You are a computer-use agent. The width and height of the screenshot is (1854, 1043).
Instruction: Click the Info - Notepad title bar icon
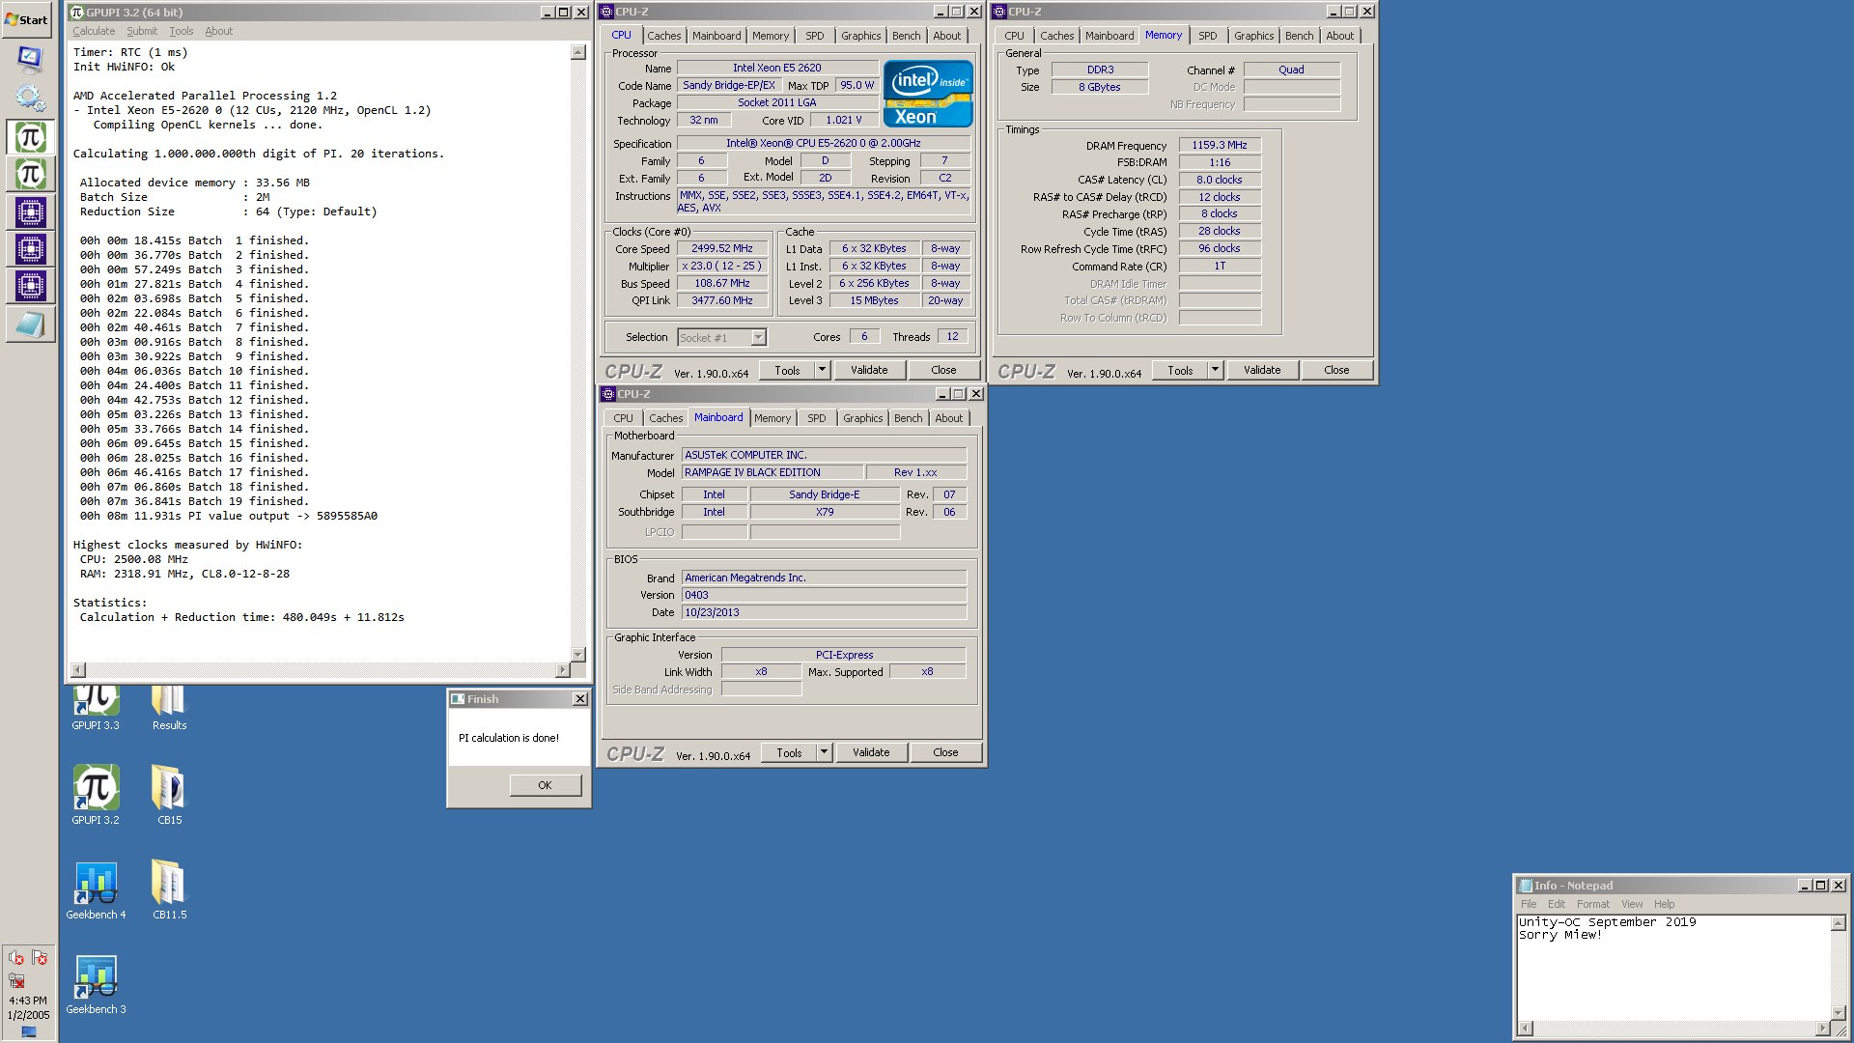click(x=1526, y=886)
